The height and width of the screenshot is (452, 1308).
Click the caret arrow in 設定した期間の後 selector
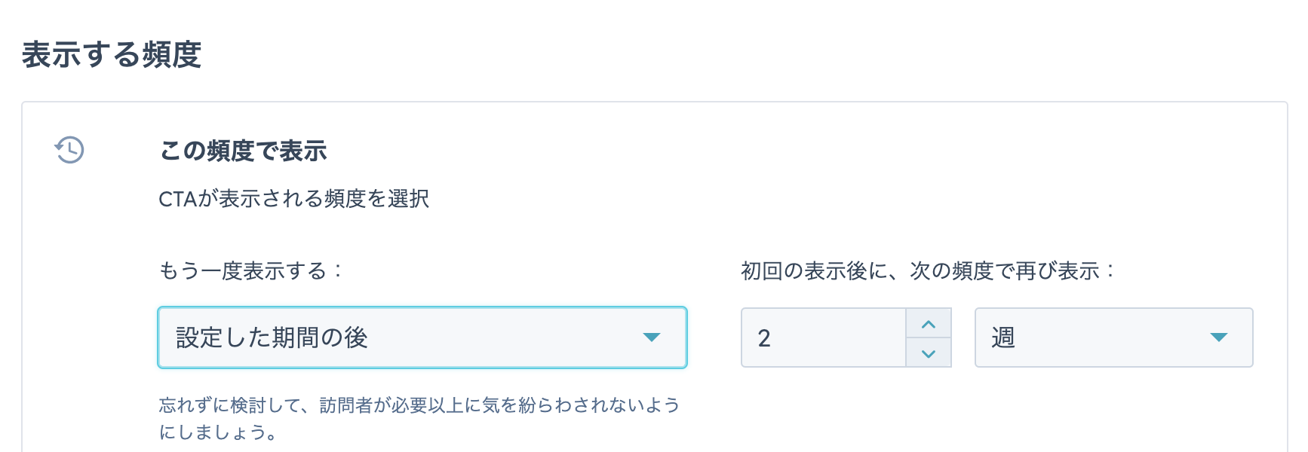[x=652, y=337]
